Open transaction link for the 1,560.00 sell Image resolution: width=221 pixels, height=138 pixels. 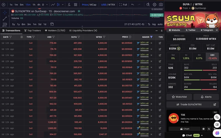(x=160, y=128)
